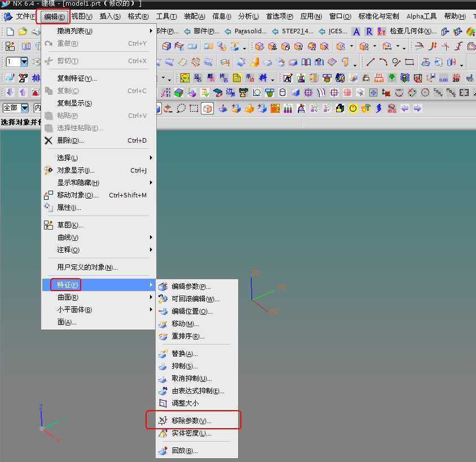The width and height of the screenshot is (476, 462).
Task: Select 可回滚编辑 menu entry
Action: pos(197,299)
